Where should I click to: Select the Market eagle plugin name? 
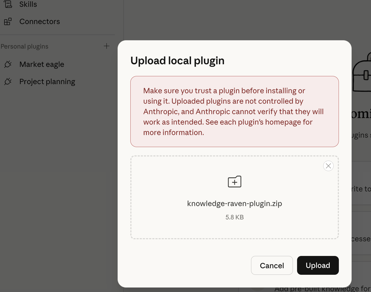(42, 64)
